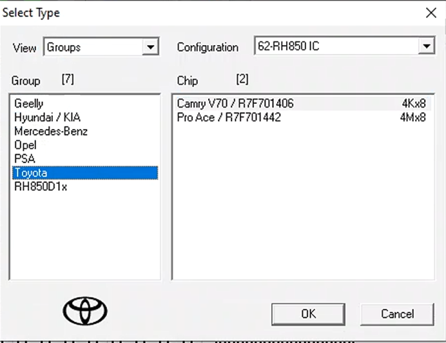This screenshot has width=446, height=343.
Task: Open the View dropdown arrow
Action: (x=151, y=47)
